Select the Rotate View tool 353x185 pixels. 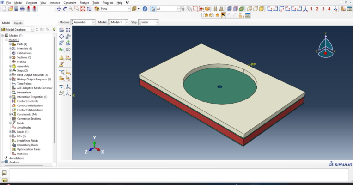65,9
